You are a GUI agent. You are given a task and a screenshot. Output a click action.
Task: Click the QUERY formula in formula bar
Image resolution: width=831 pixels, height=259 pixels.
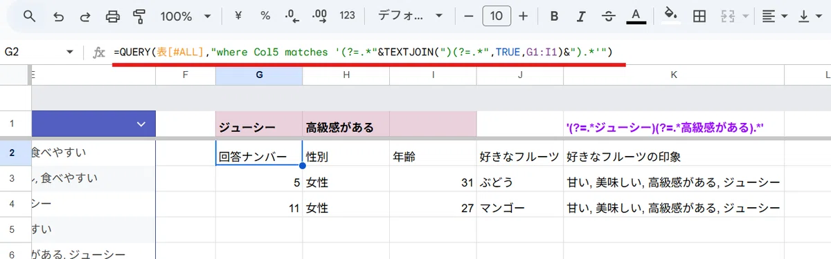363,52
